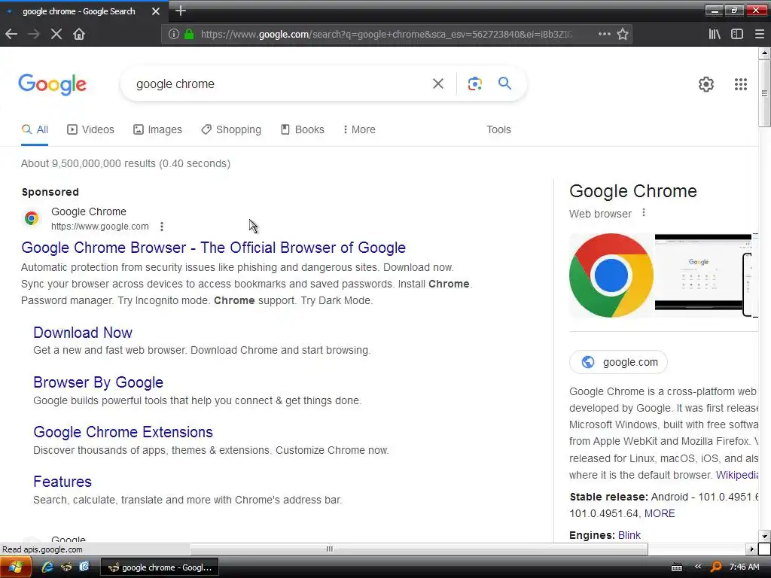
Task: Open knowledge panel three-dot options
Action: pos(643,213)
